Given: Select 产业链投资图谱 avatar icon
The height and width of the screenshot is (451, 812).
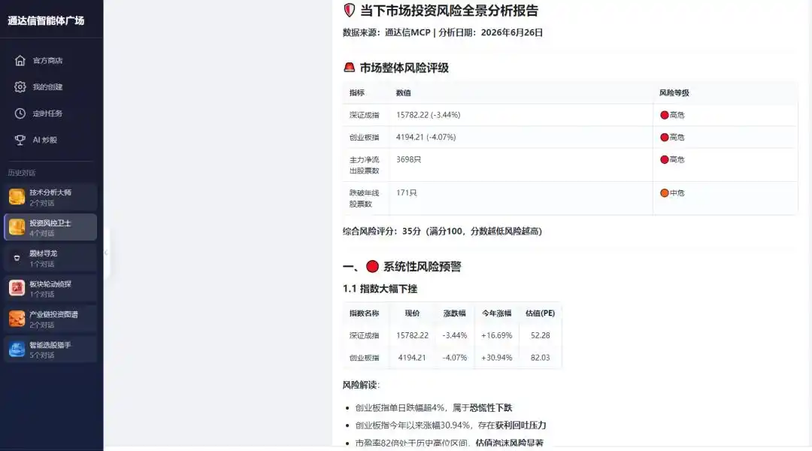Looking at the screenshot, I should pyautogui.click(x=17, y=319).
